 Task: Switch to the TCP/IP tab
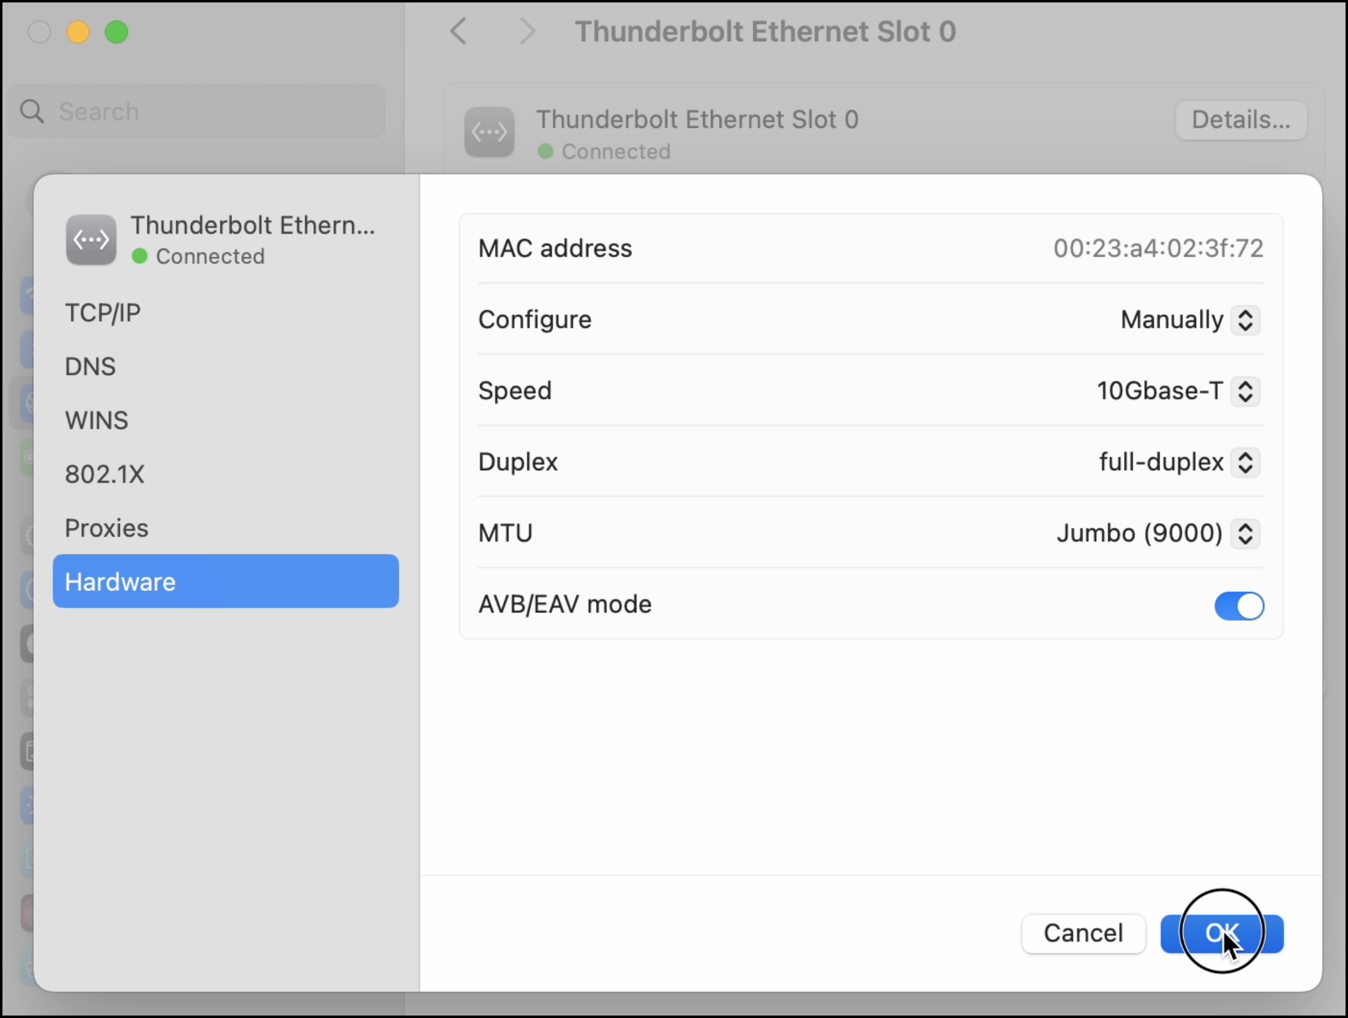click(103, 313)
